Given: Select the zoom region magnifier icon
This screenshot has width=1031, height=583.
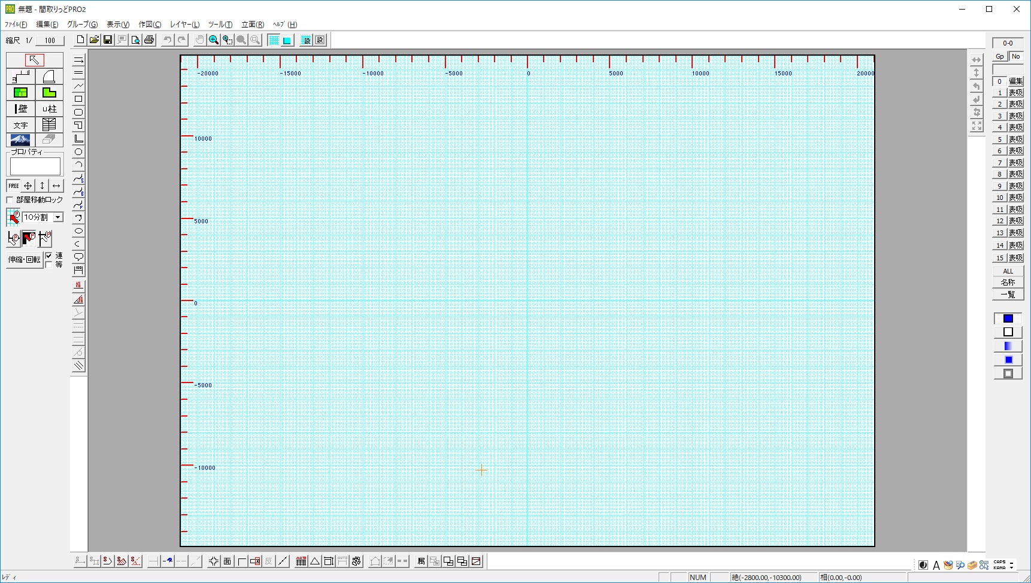Looking at the screenshot, I should [227, 40].
